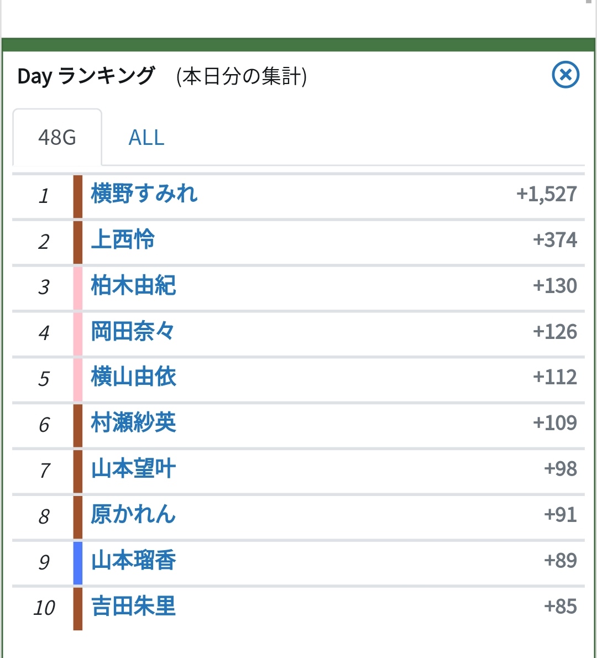Click the 柏木由紀 name link
The height and width of the screenshot is (658, 597).
pyautogui.click(x=133, y=286)
